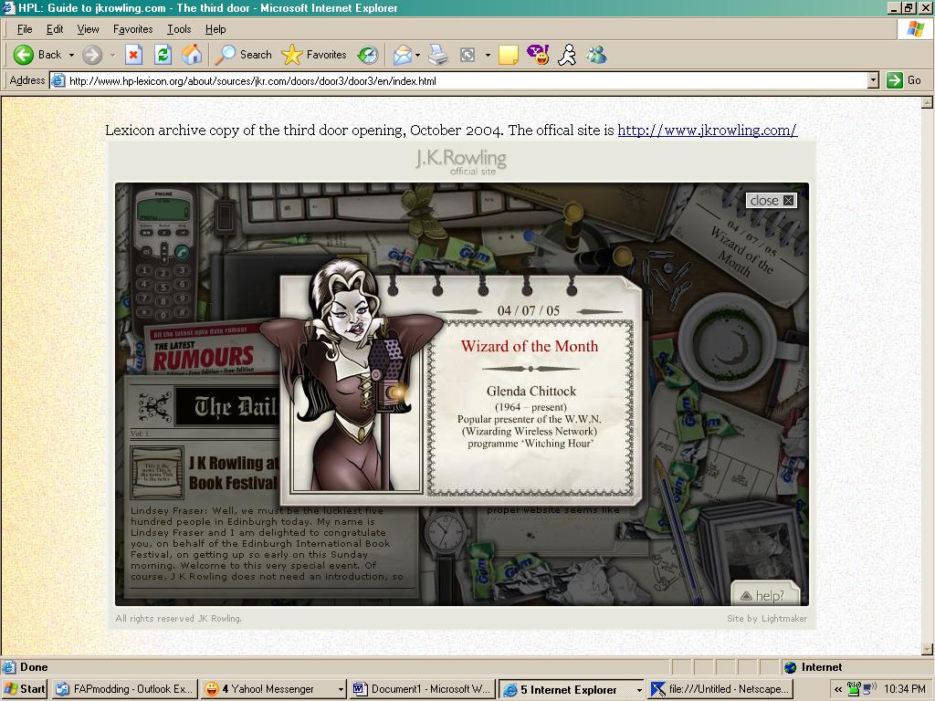Screen dimensions: 935x701
Task: Open the Windows Messenger people icon
Action: pos(596,55)
